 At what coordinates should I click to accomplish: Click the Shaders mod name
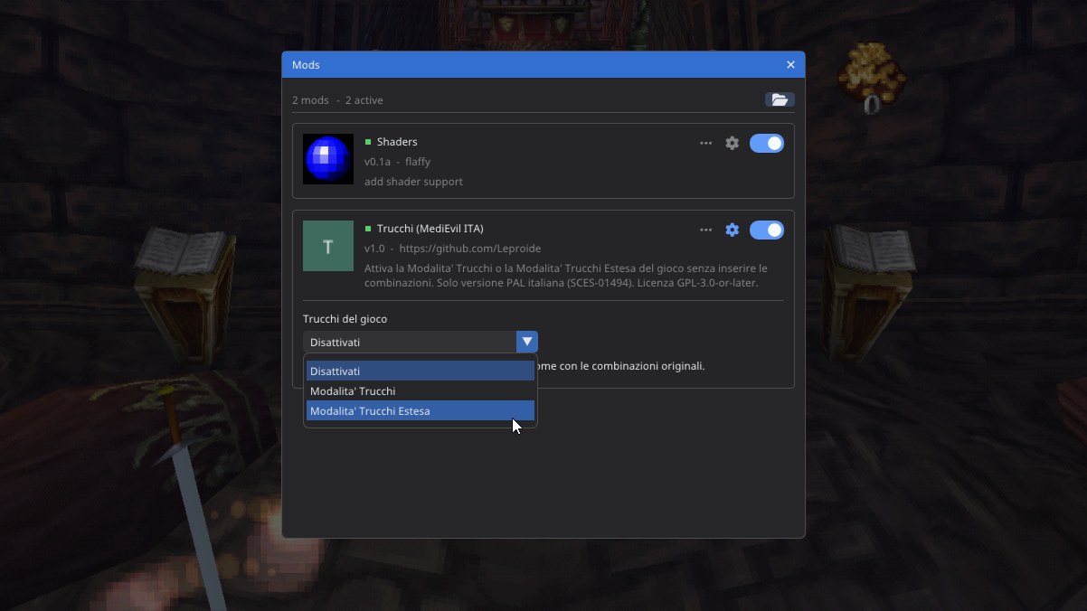tap(397, 142)
